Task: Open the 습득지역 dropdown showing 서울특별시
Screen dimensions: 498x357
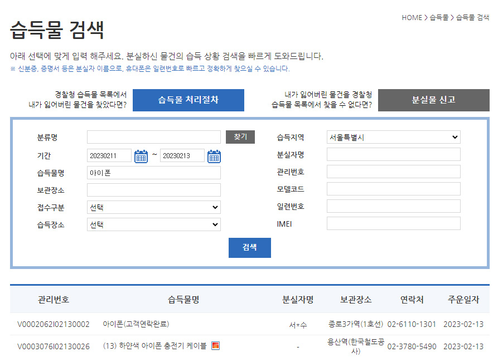Action: tap(394, 137)
